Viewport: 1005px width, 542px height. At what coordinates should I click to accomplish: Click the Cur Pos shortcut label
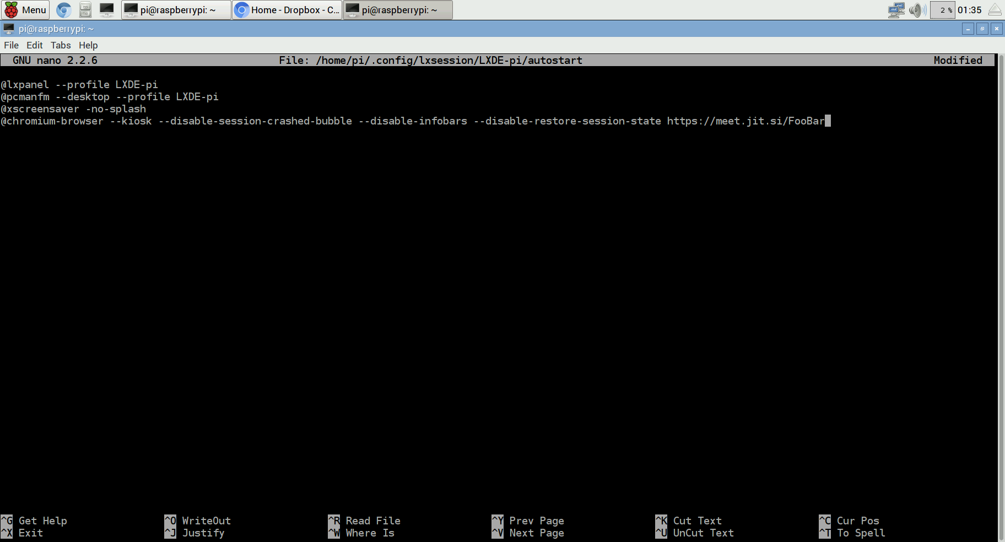pyautogui.click(x=858, y=521)
